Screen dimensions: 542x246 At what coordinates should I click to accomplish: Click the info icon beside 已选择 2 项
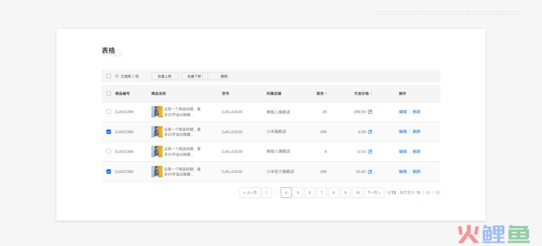(117, 77)
